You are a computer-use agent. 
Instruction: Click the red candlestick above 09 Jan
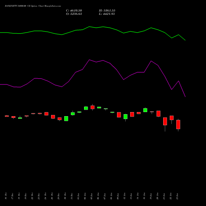coord(119,115)
